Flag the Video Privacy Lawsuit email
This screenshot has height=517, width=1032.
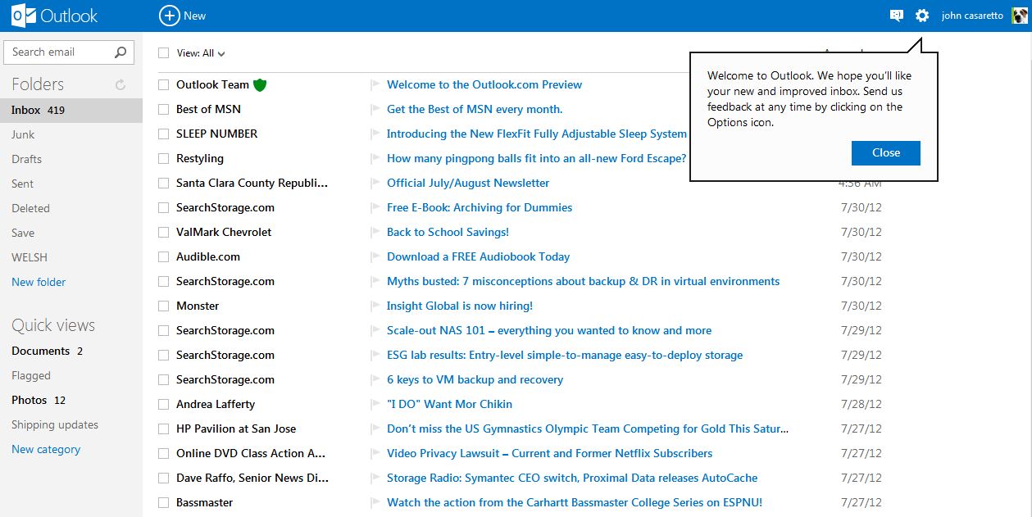375,453
